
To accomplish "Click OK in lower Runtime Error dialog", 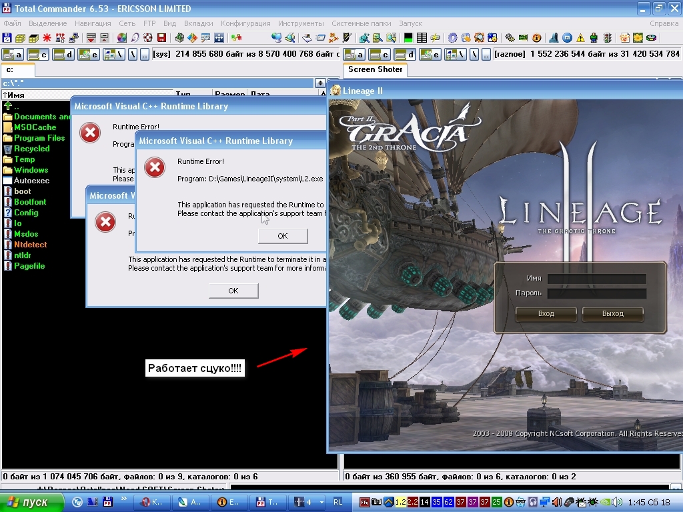I will click(233, 291).
